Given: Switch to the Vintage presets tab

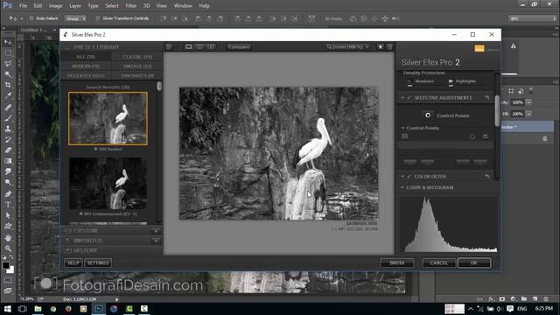Looking at the screenshot, I should (137, 66).
